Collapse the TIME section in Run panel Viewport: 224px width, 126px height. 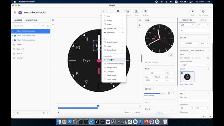click(x=173, y=69)
